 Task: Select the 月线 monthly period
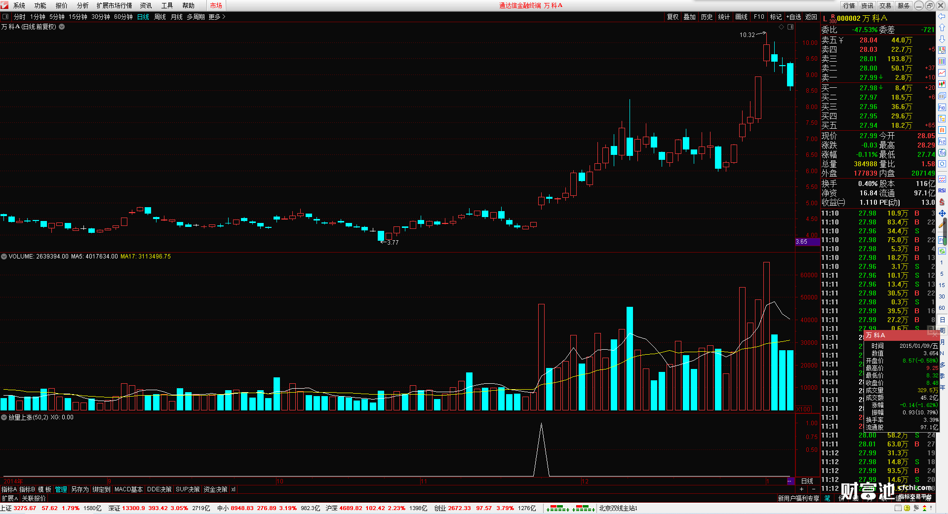coord(177,17)
